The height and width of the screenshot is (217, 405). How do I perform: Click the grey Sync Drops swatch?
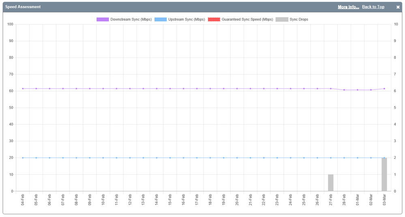coord(282,19)
